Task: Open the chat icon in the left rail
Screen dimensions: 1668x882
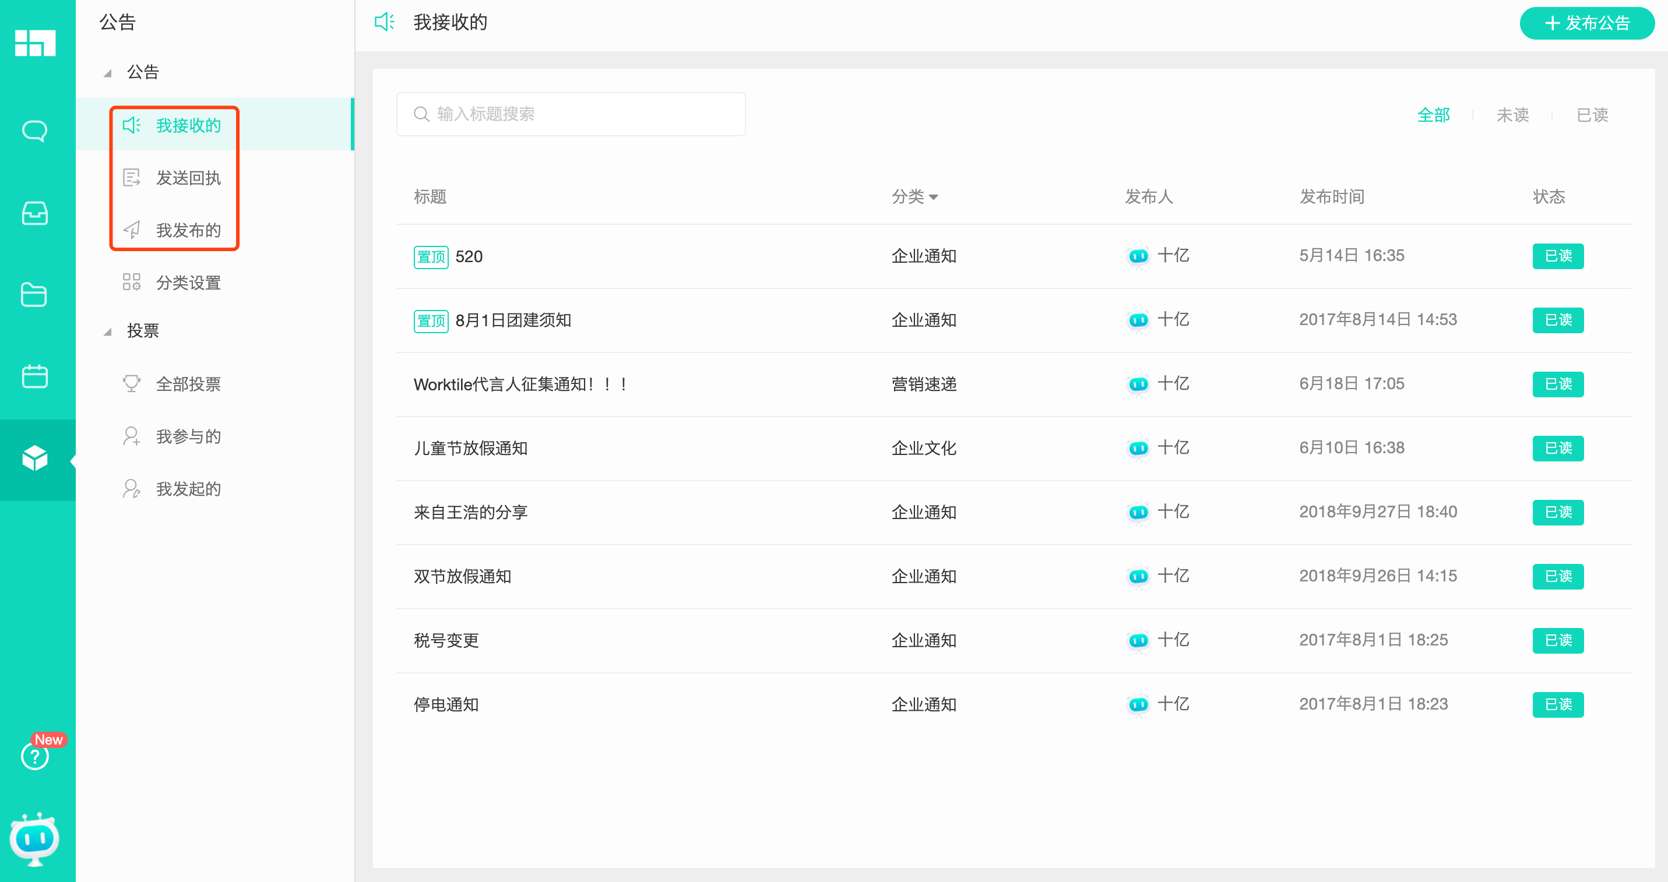Action: [x=36, y=130]
